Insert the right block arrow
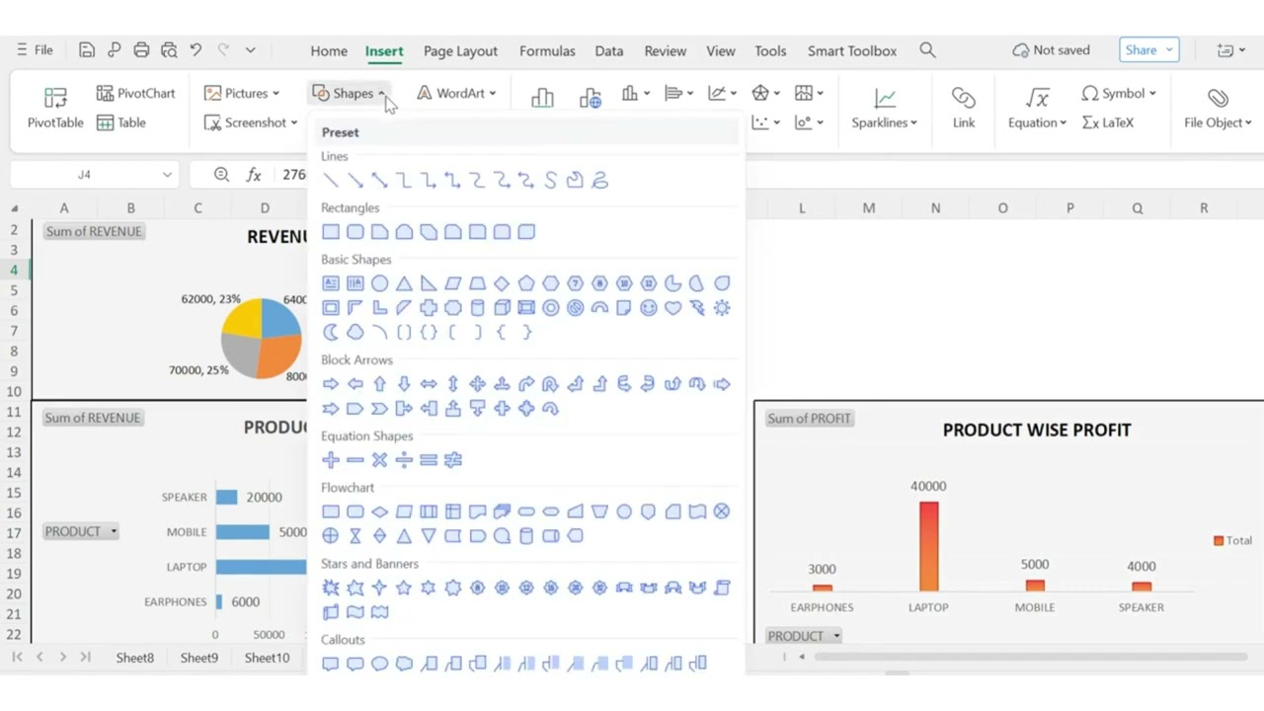 (331, 384)
